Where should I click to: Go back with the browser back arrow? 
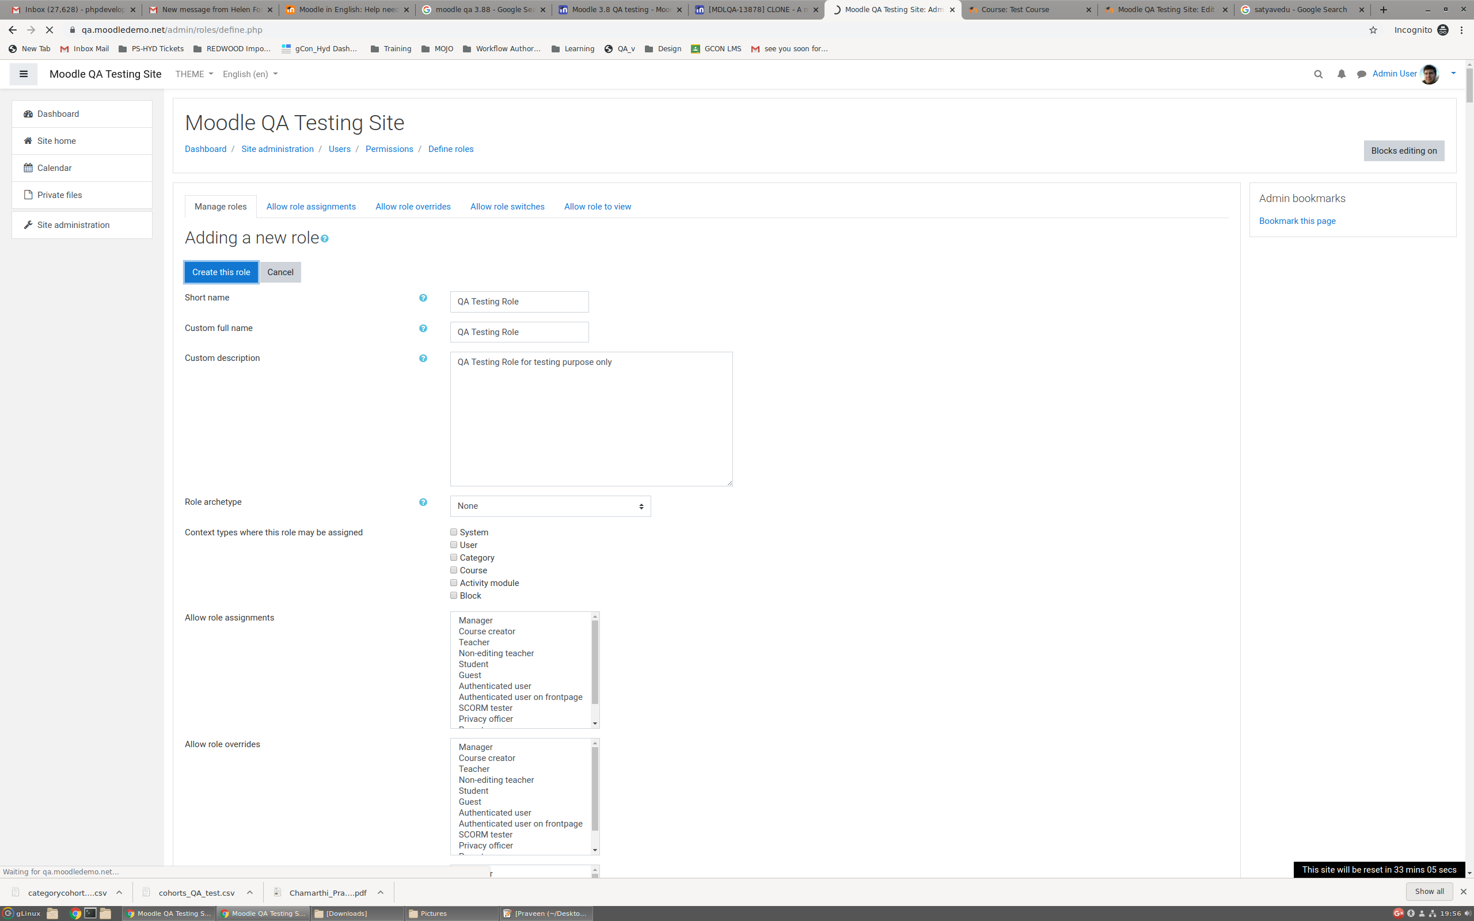(12, 30)
